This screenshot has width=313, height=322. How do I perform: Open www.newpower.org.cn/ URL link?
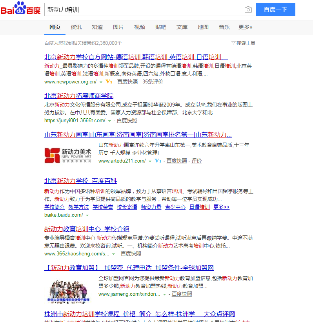tap(70, 82)
